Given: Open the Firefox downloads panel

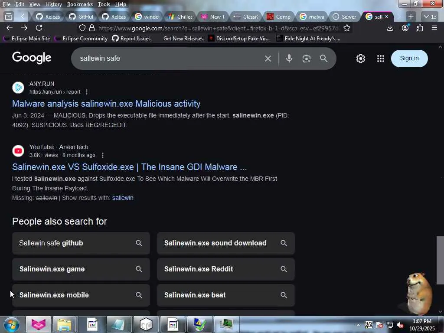Looking at the screenshot, I should tap(390, 28).
